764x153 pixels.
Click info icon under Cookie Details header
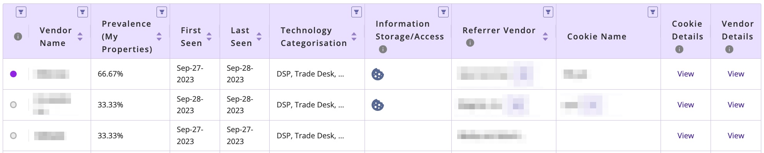[x=679, y=49]
